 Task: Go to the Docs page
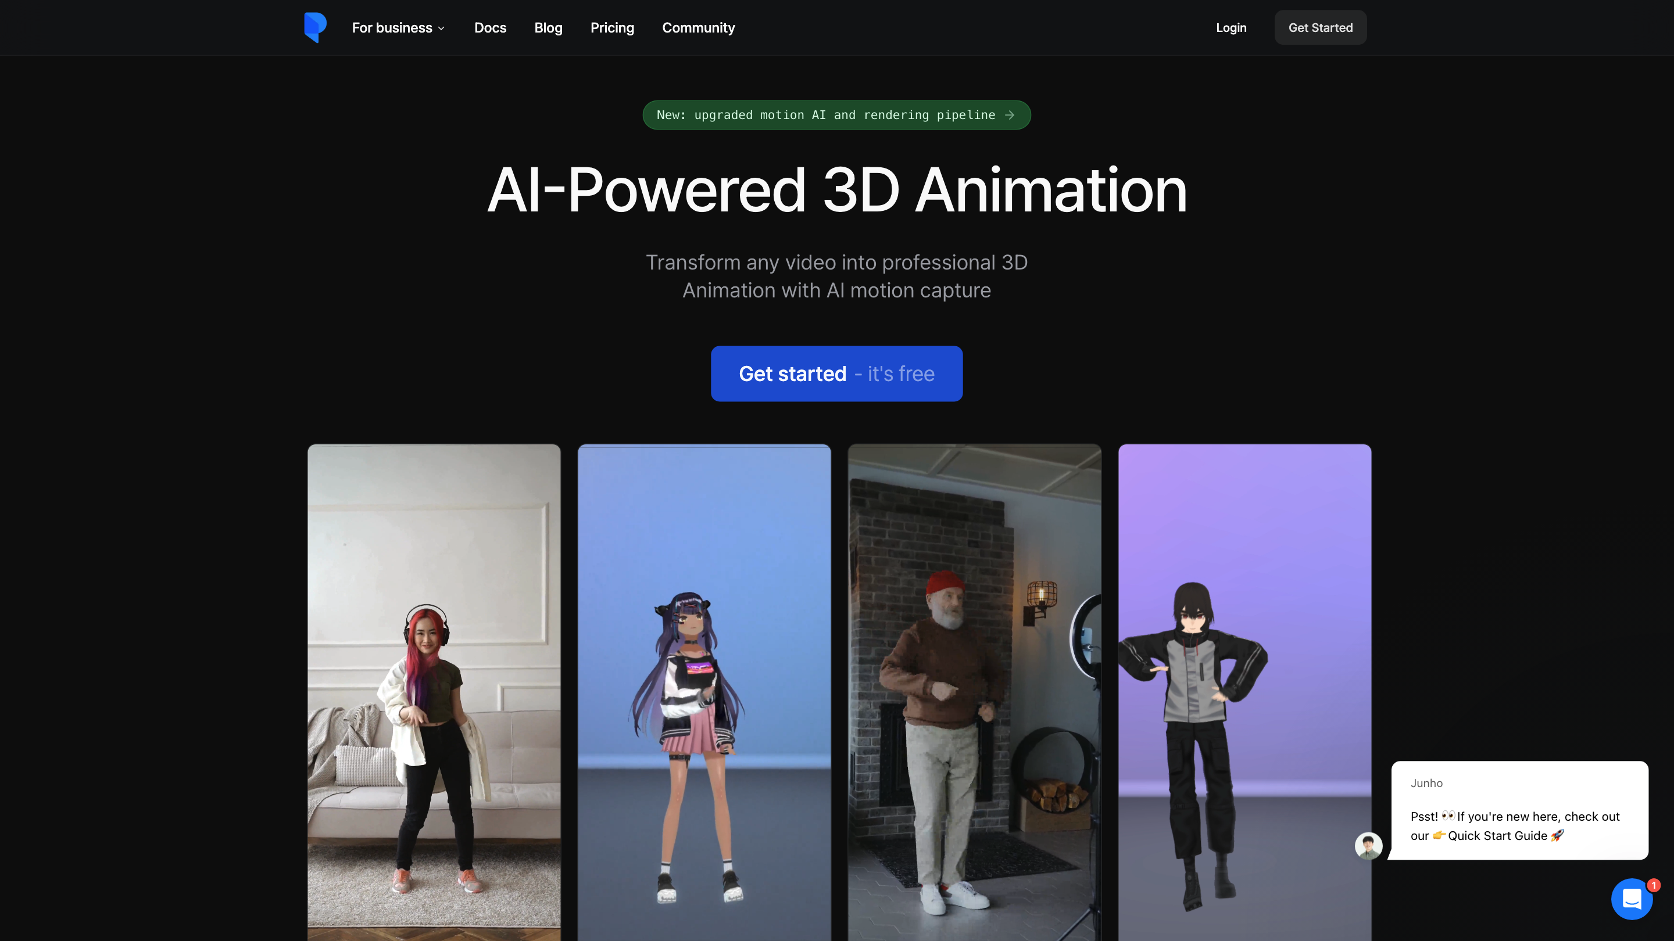[490, 28]
